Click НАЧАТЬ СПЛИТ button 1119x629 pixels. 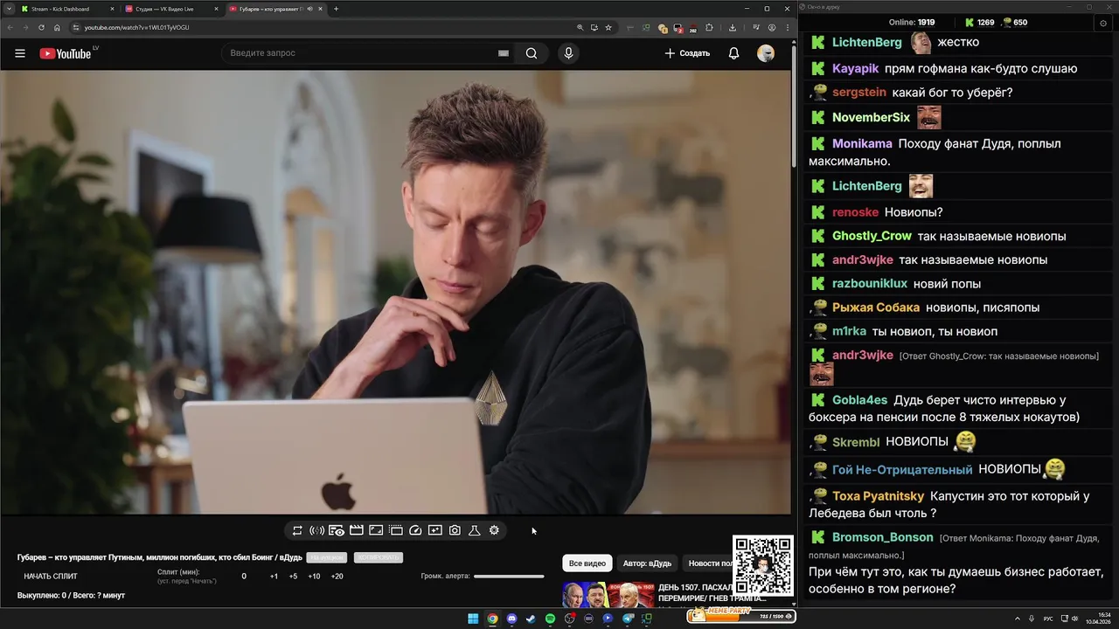pos(51,577)
